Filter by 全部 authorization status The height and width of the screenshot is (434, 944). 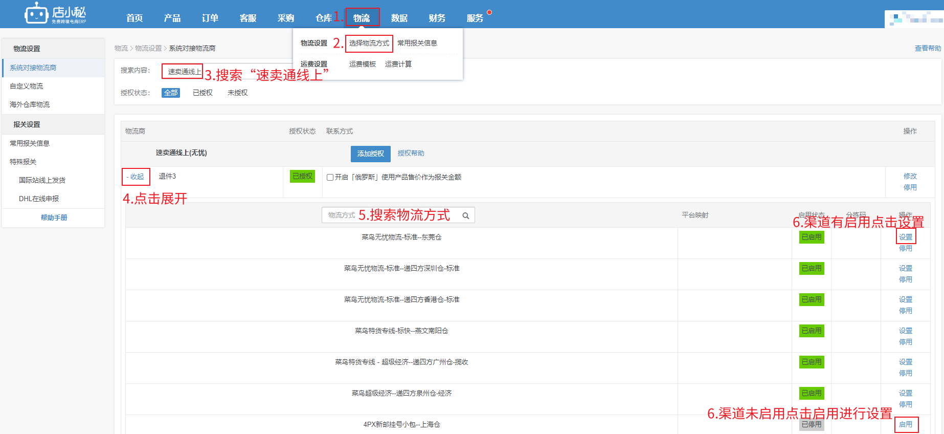click(171, 93)
